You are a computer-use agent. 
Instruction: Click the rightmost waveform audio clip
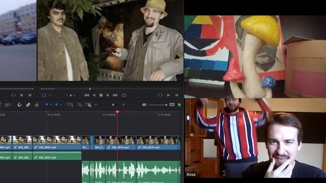(x=157, y=172)
